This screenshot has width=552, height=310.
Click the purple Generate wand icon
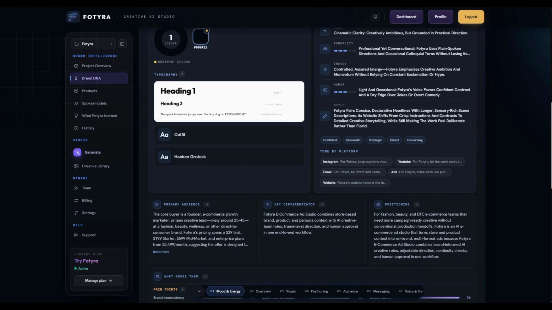77,152
